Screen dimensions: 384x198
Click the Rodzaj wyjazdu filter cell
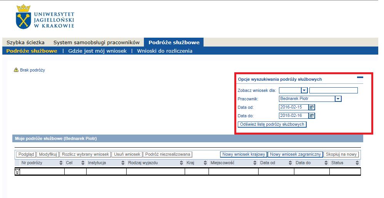[155, 171]
